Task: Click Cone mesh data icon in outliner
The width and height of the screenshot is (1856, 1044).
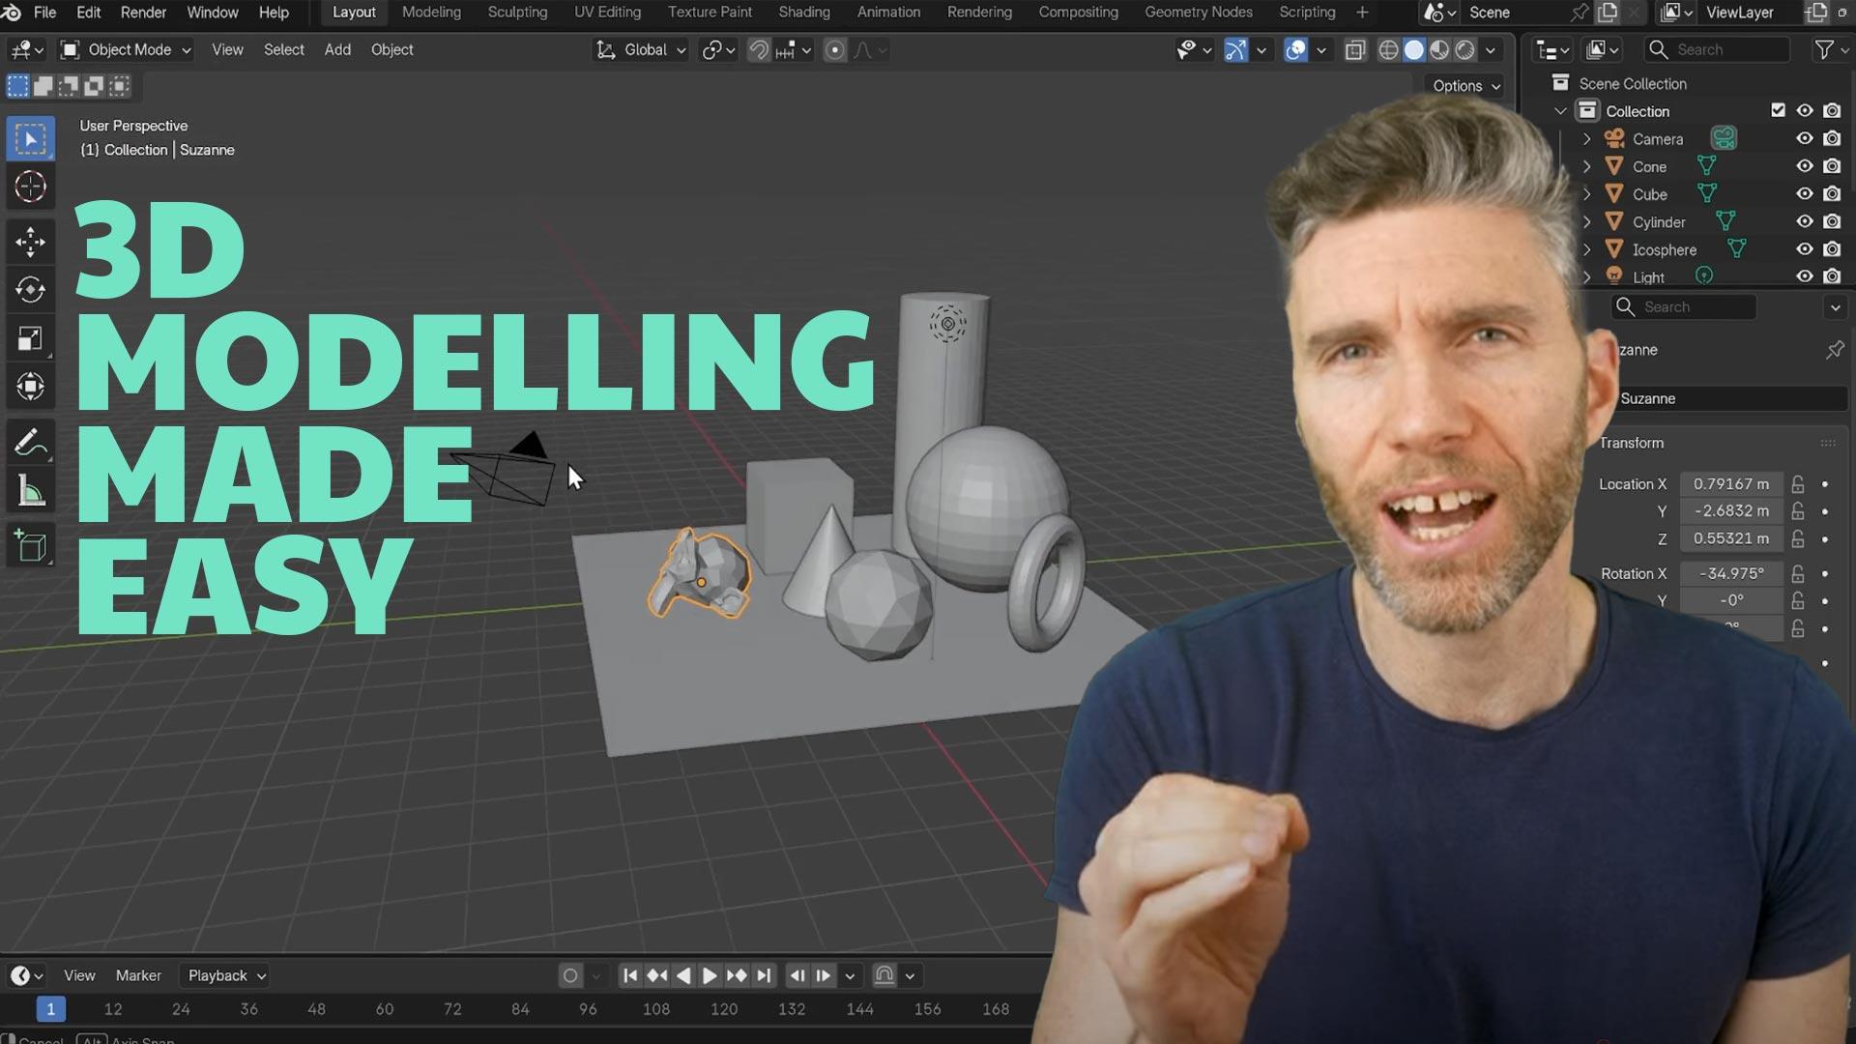Action: coord(1707,166)
